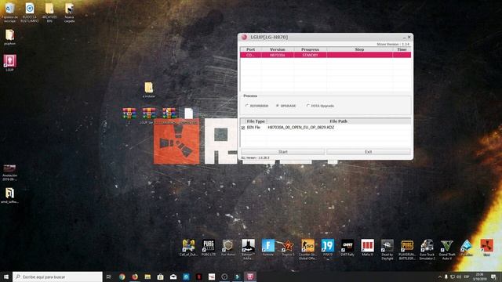Click the LGUP logo in title bar
This screenshot has height=282, width=502.
244,37
